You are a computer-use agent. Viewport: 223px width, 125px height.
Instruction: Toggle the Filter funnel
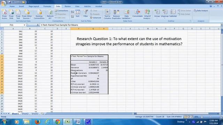86,14
